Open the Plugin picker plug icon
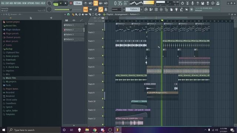 [x=176, y=10]
